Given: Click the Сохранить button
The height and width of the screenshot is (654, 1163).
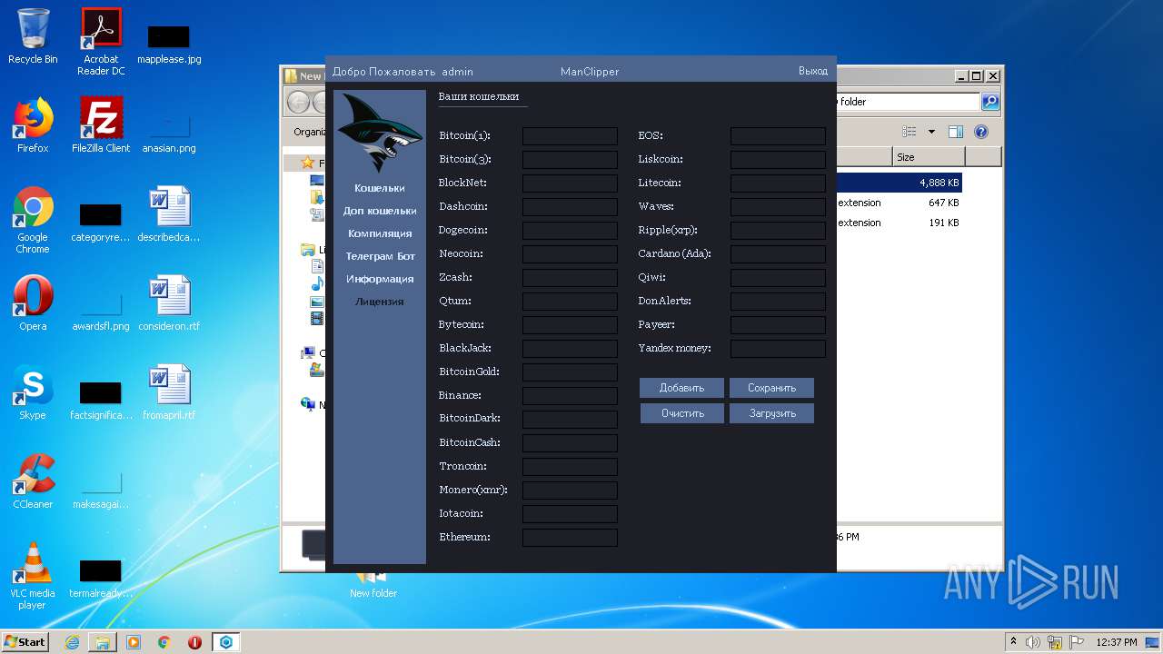Looking at the screenshot, I should coord(771,388).
